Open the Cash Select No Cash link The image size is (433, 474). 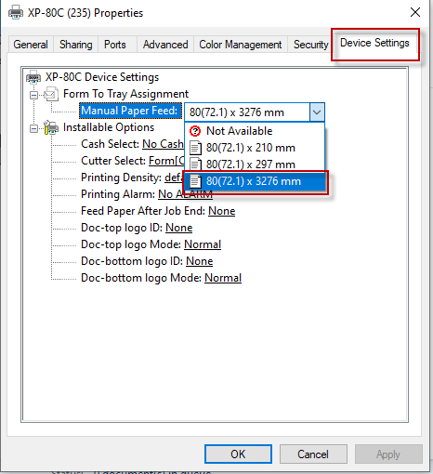[163, 144]
